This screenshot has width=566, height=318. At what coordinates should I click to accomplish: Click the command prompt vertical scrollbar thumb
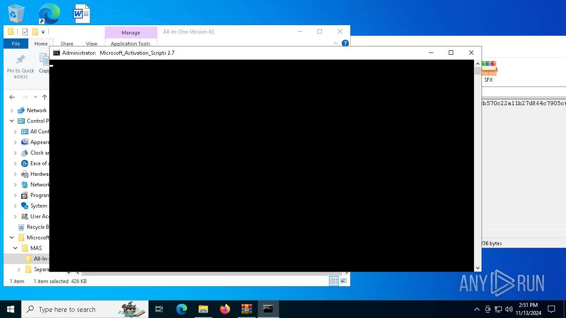pyautogui.click(x=478, y=71)
